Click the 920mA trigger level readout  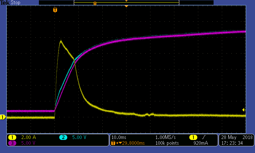pyautogui.click(x=201, y=143)
